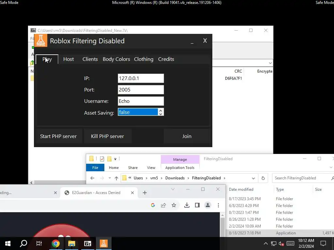View the Credits tab
This screenshot has width=334, height=250.
click(x=166, y=59)
